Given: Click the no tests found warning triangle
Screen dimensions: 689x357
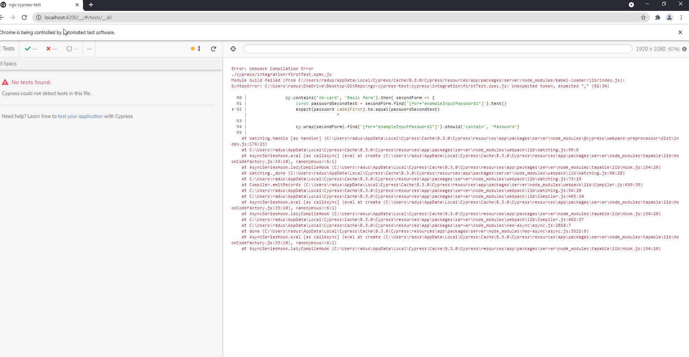Looking at the screenshot, I should pyautogui.click(x=5, y=82).
